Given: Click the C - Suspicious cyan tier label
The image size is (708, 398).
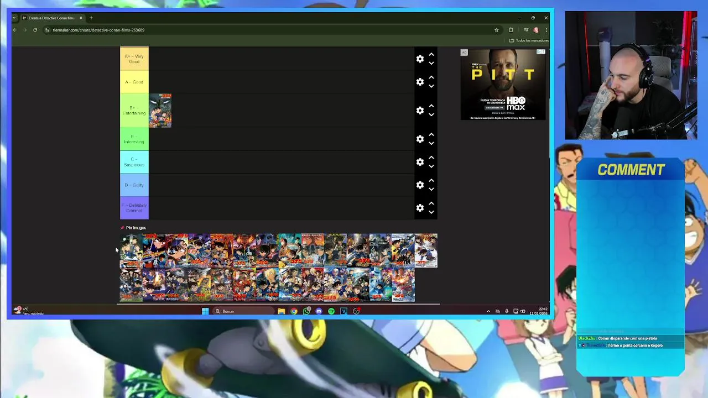Looking at the screenshot, I should pyautogui.click(x=134, y=162).
